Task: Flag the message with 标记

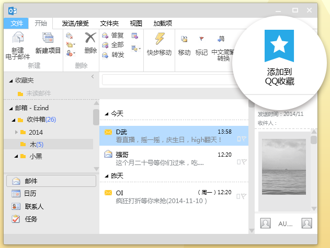Action: pyautogui.click(x=201, y=45)
